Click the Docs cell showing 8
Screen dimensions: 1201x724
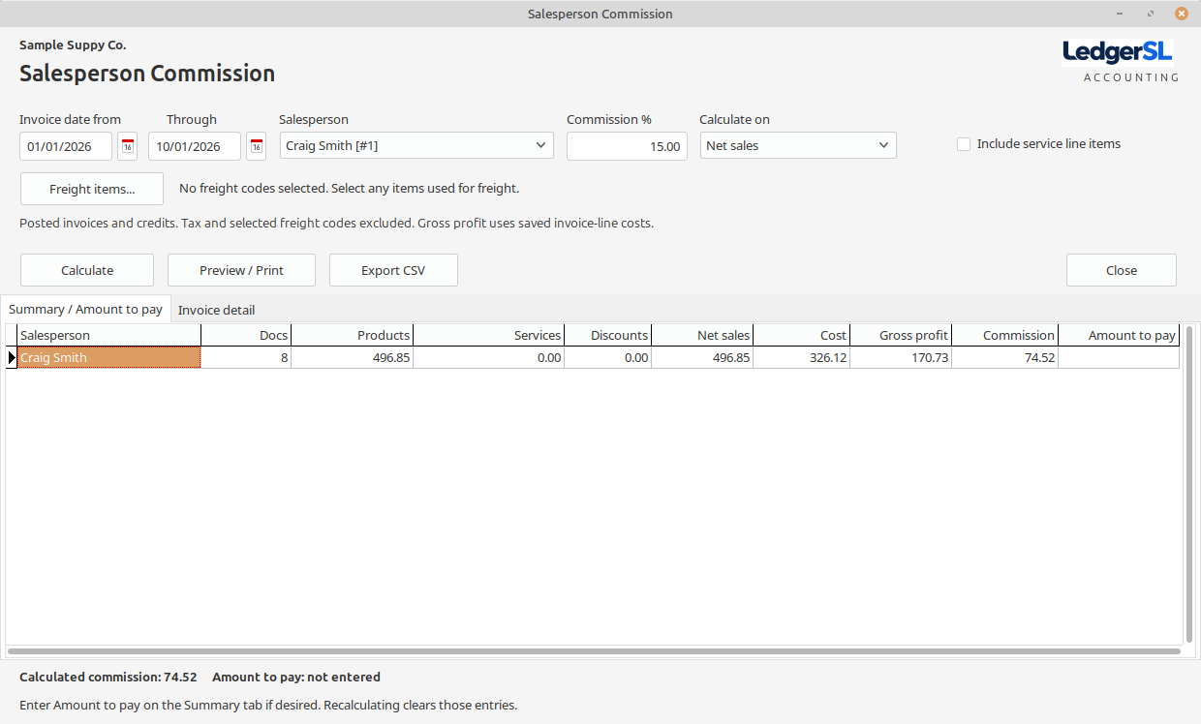246,358
